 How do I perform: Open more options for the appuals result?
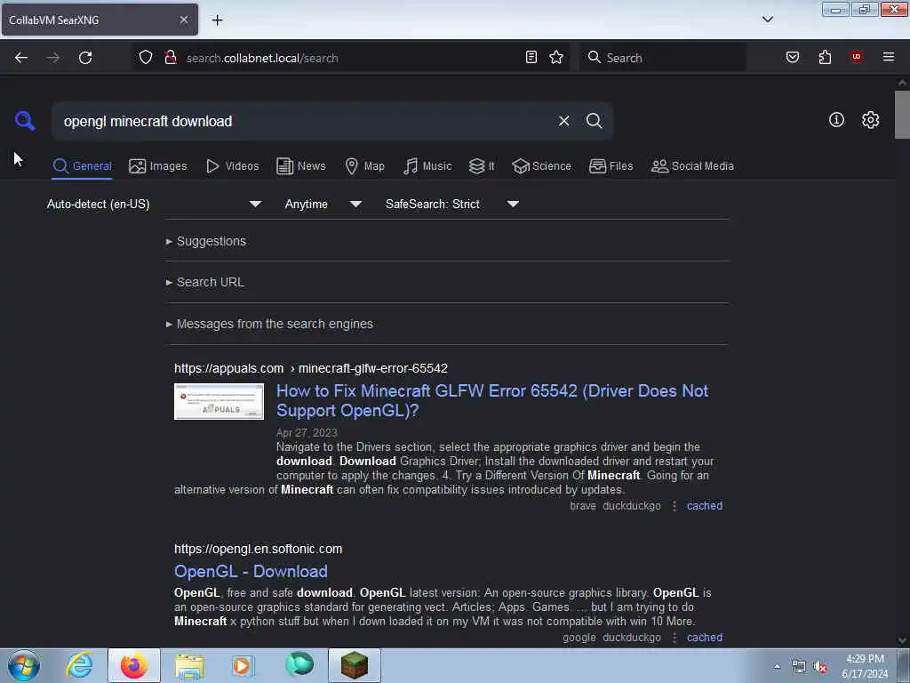pos(674,506)
